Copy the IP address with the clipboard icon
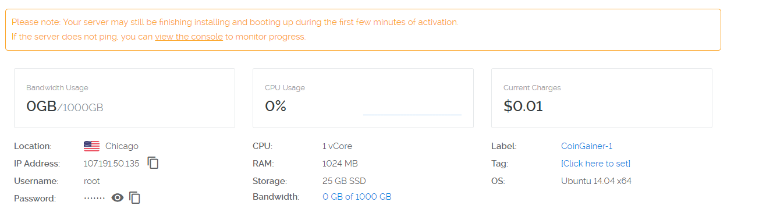Image resolution: width=759 pixels, height=216 pixels. (153, 163)
